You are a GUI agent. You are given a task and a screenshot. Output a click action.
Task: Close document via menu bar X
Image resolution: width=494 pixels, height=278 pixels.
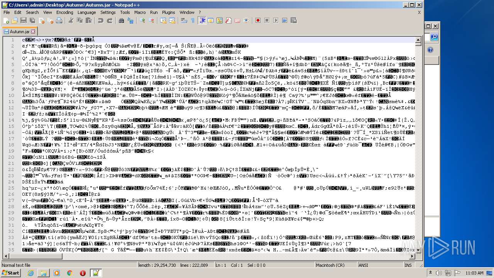(x=419, y=12)
